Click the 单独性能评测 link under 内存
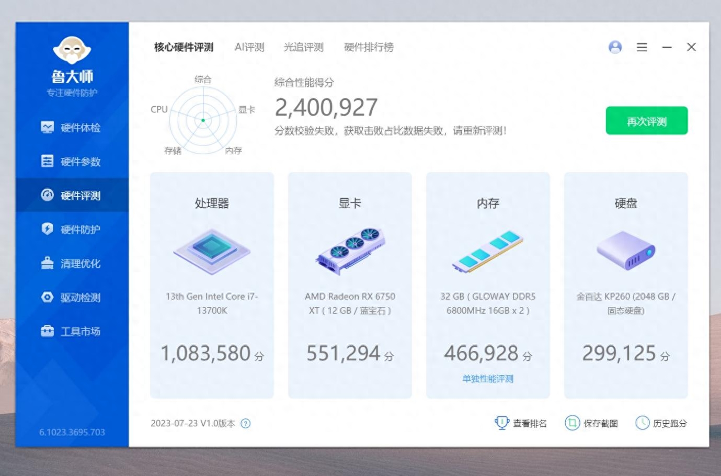The height and width of the screenshot is (476, 721). tap(488, 379)
